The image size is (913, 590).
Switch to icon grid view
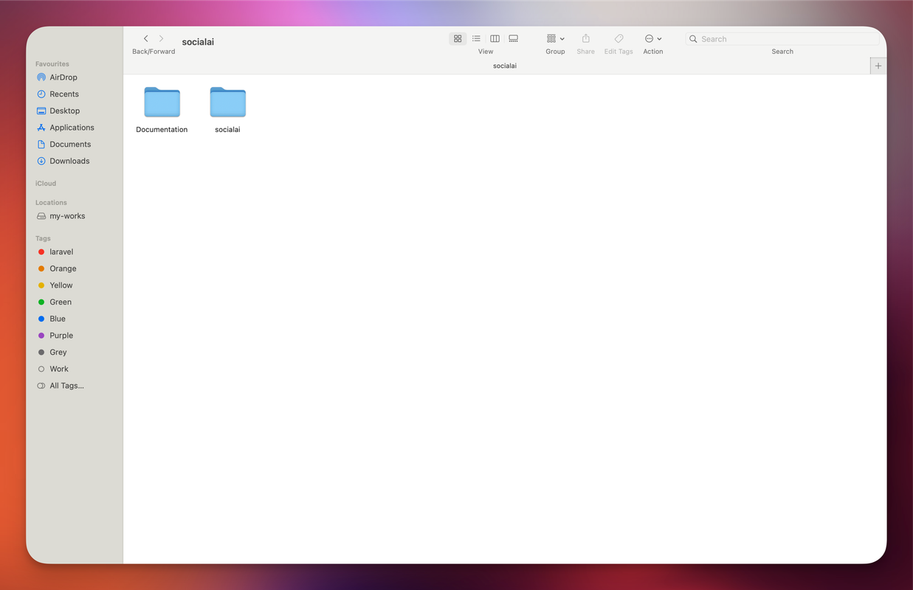point(458,38)
